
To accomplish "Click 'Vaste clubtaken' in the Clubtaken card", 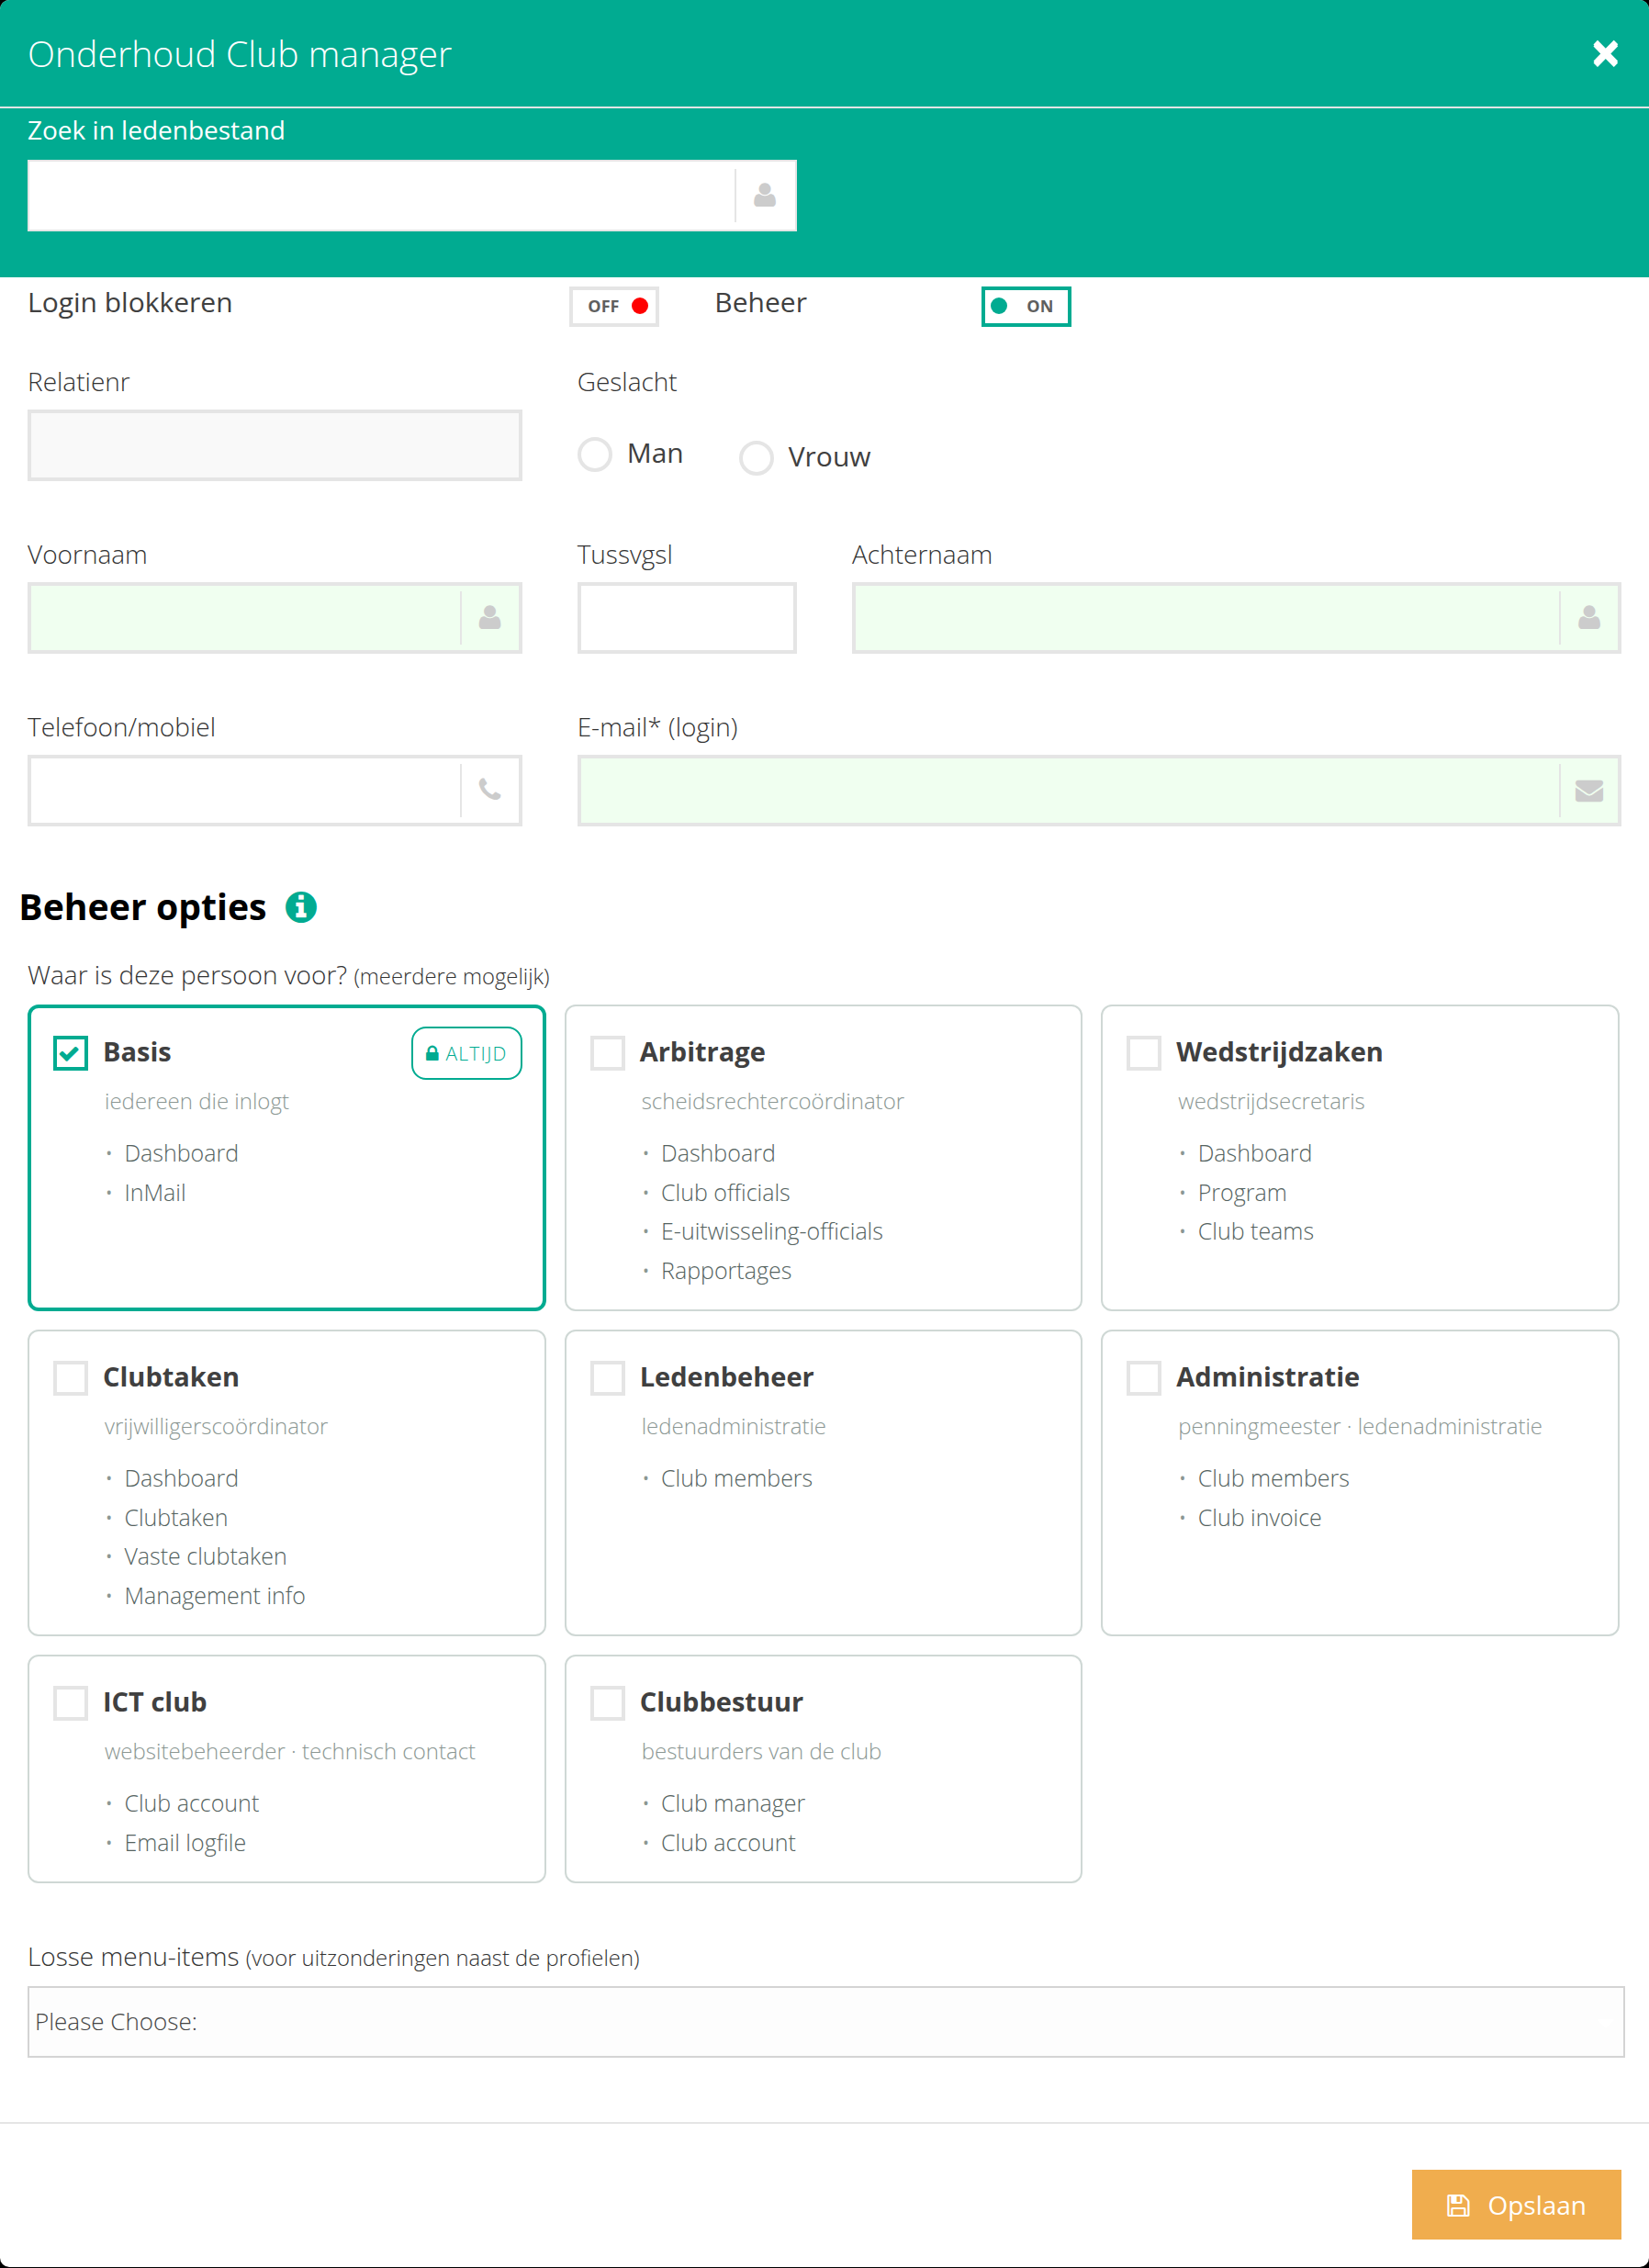I will 205,1557.
